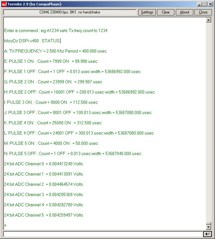The height and width of the screenshot is (239, 215).
Task: Click the Termite app icon in title bar
Action: 4,4
